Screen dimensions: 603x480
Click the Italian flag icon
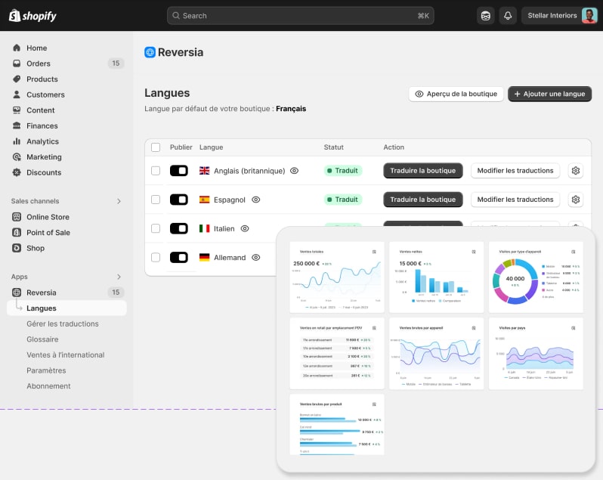[x=204, y=228]
